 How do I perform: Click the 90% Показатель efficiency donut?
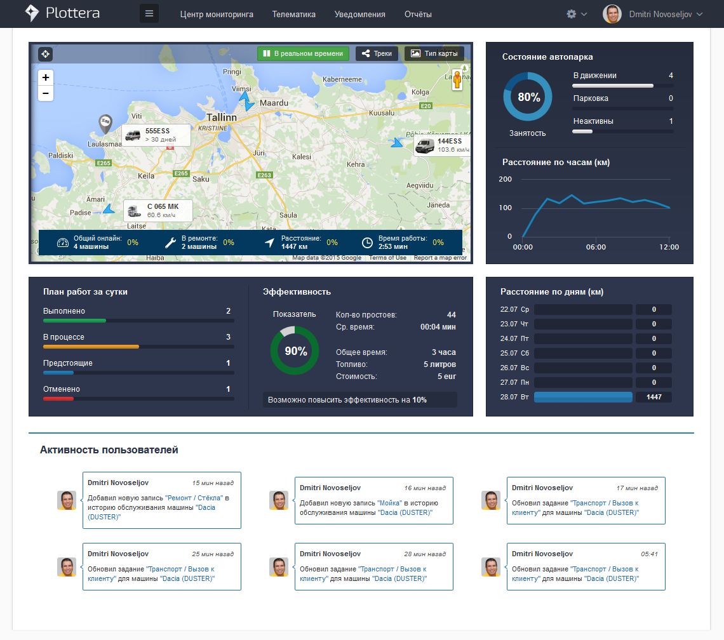pyautogui.click(x=295, y=350)
